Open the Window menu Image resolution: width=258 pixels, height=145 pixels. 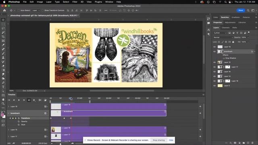coord(109,2)
